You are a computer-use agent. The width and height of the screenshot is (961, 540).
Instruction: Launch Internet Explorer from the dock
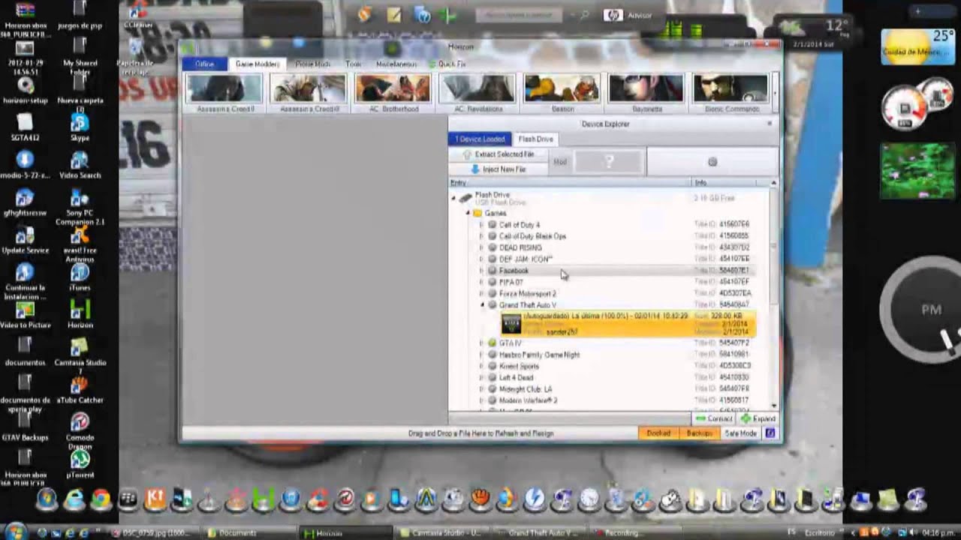pyautogui.click(x=74, y=499)
